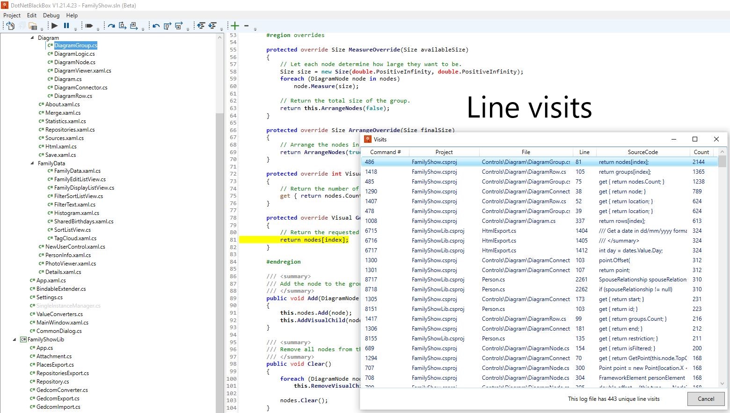This screenshot has height=413, width=730.
Task: Open overflow arrow after the breakpoint icon
Action: [x=98, y=29]
